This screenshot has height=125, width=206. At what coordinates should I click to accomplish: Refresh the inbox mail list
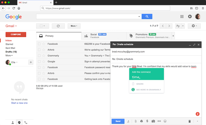(58, 26)
